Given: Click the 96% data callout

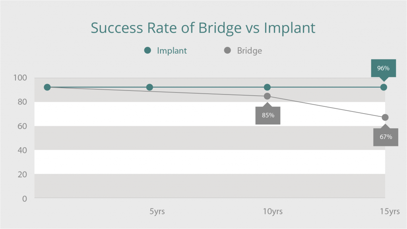Looking at the screenshot, I should click(x=384, y=68).
